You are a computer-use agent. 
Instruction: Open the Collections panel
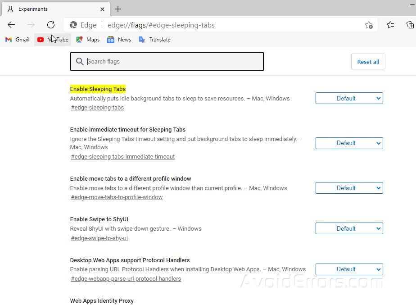[410, 25]
